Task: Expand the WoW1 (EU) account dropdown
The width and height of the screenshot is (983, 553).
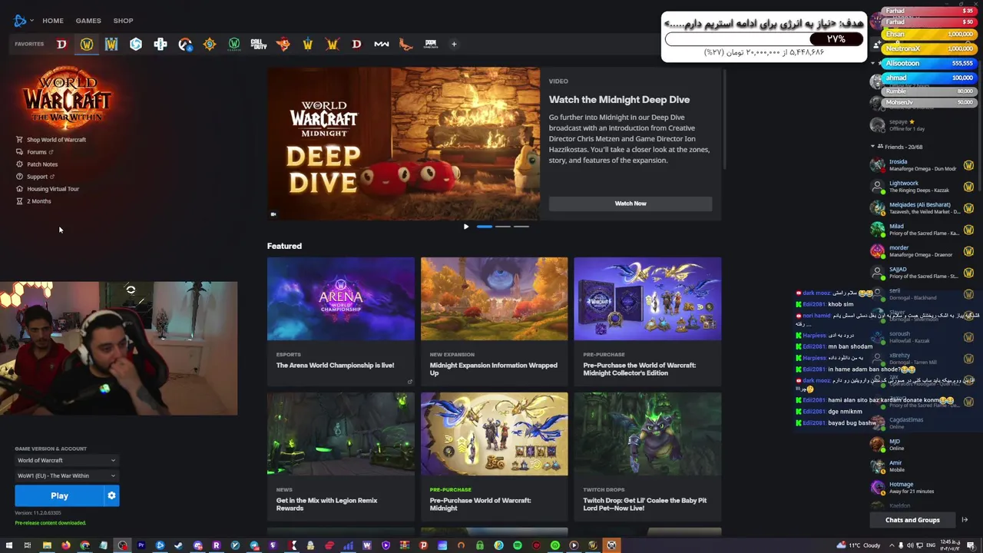Action: coord(67,476)
